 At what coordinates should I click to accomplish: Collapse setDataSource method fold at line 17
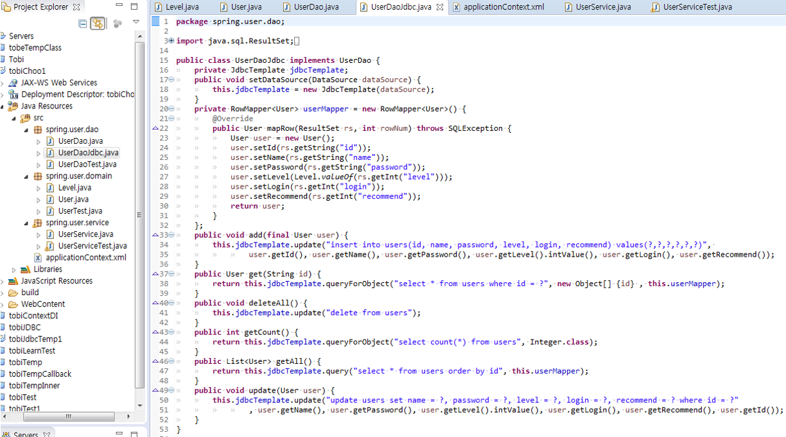pyautogui.click(x=171, y=80)
